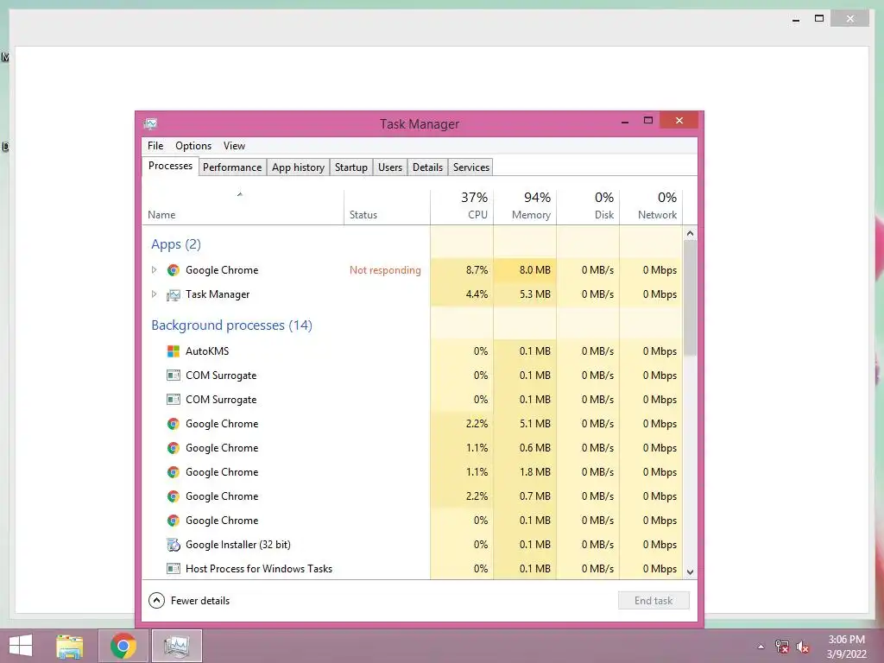Sort by the Status column header
Image resolution: width=884 pixels, height=663 pixels.
(x=387, y=207)
